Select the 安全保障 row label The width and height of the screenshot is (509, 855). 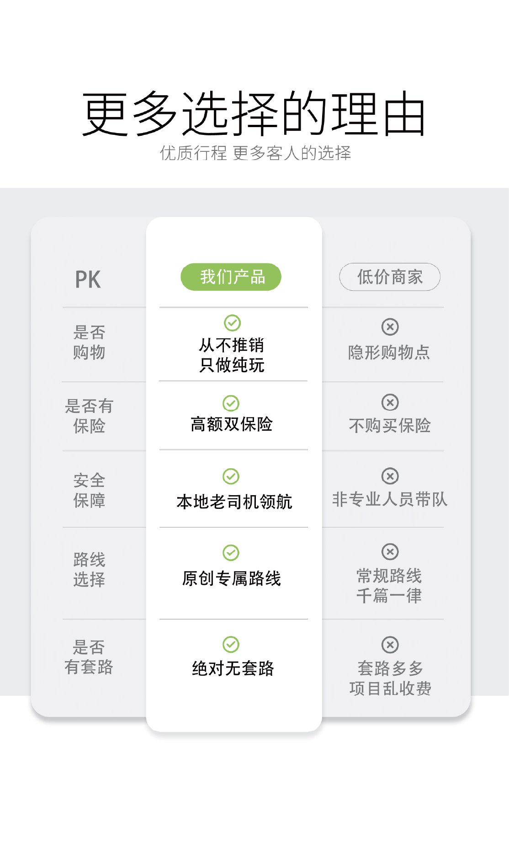pos(89,491)
